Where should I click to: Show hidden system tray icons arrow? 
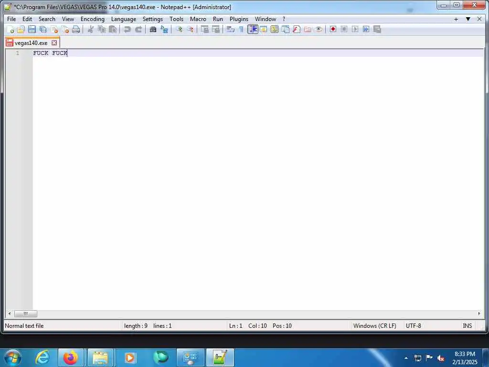coord(406,358)
